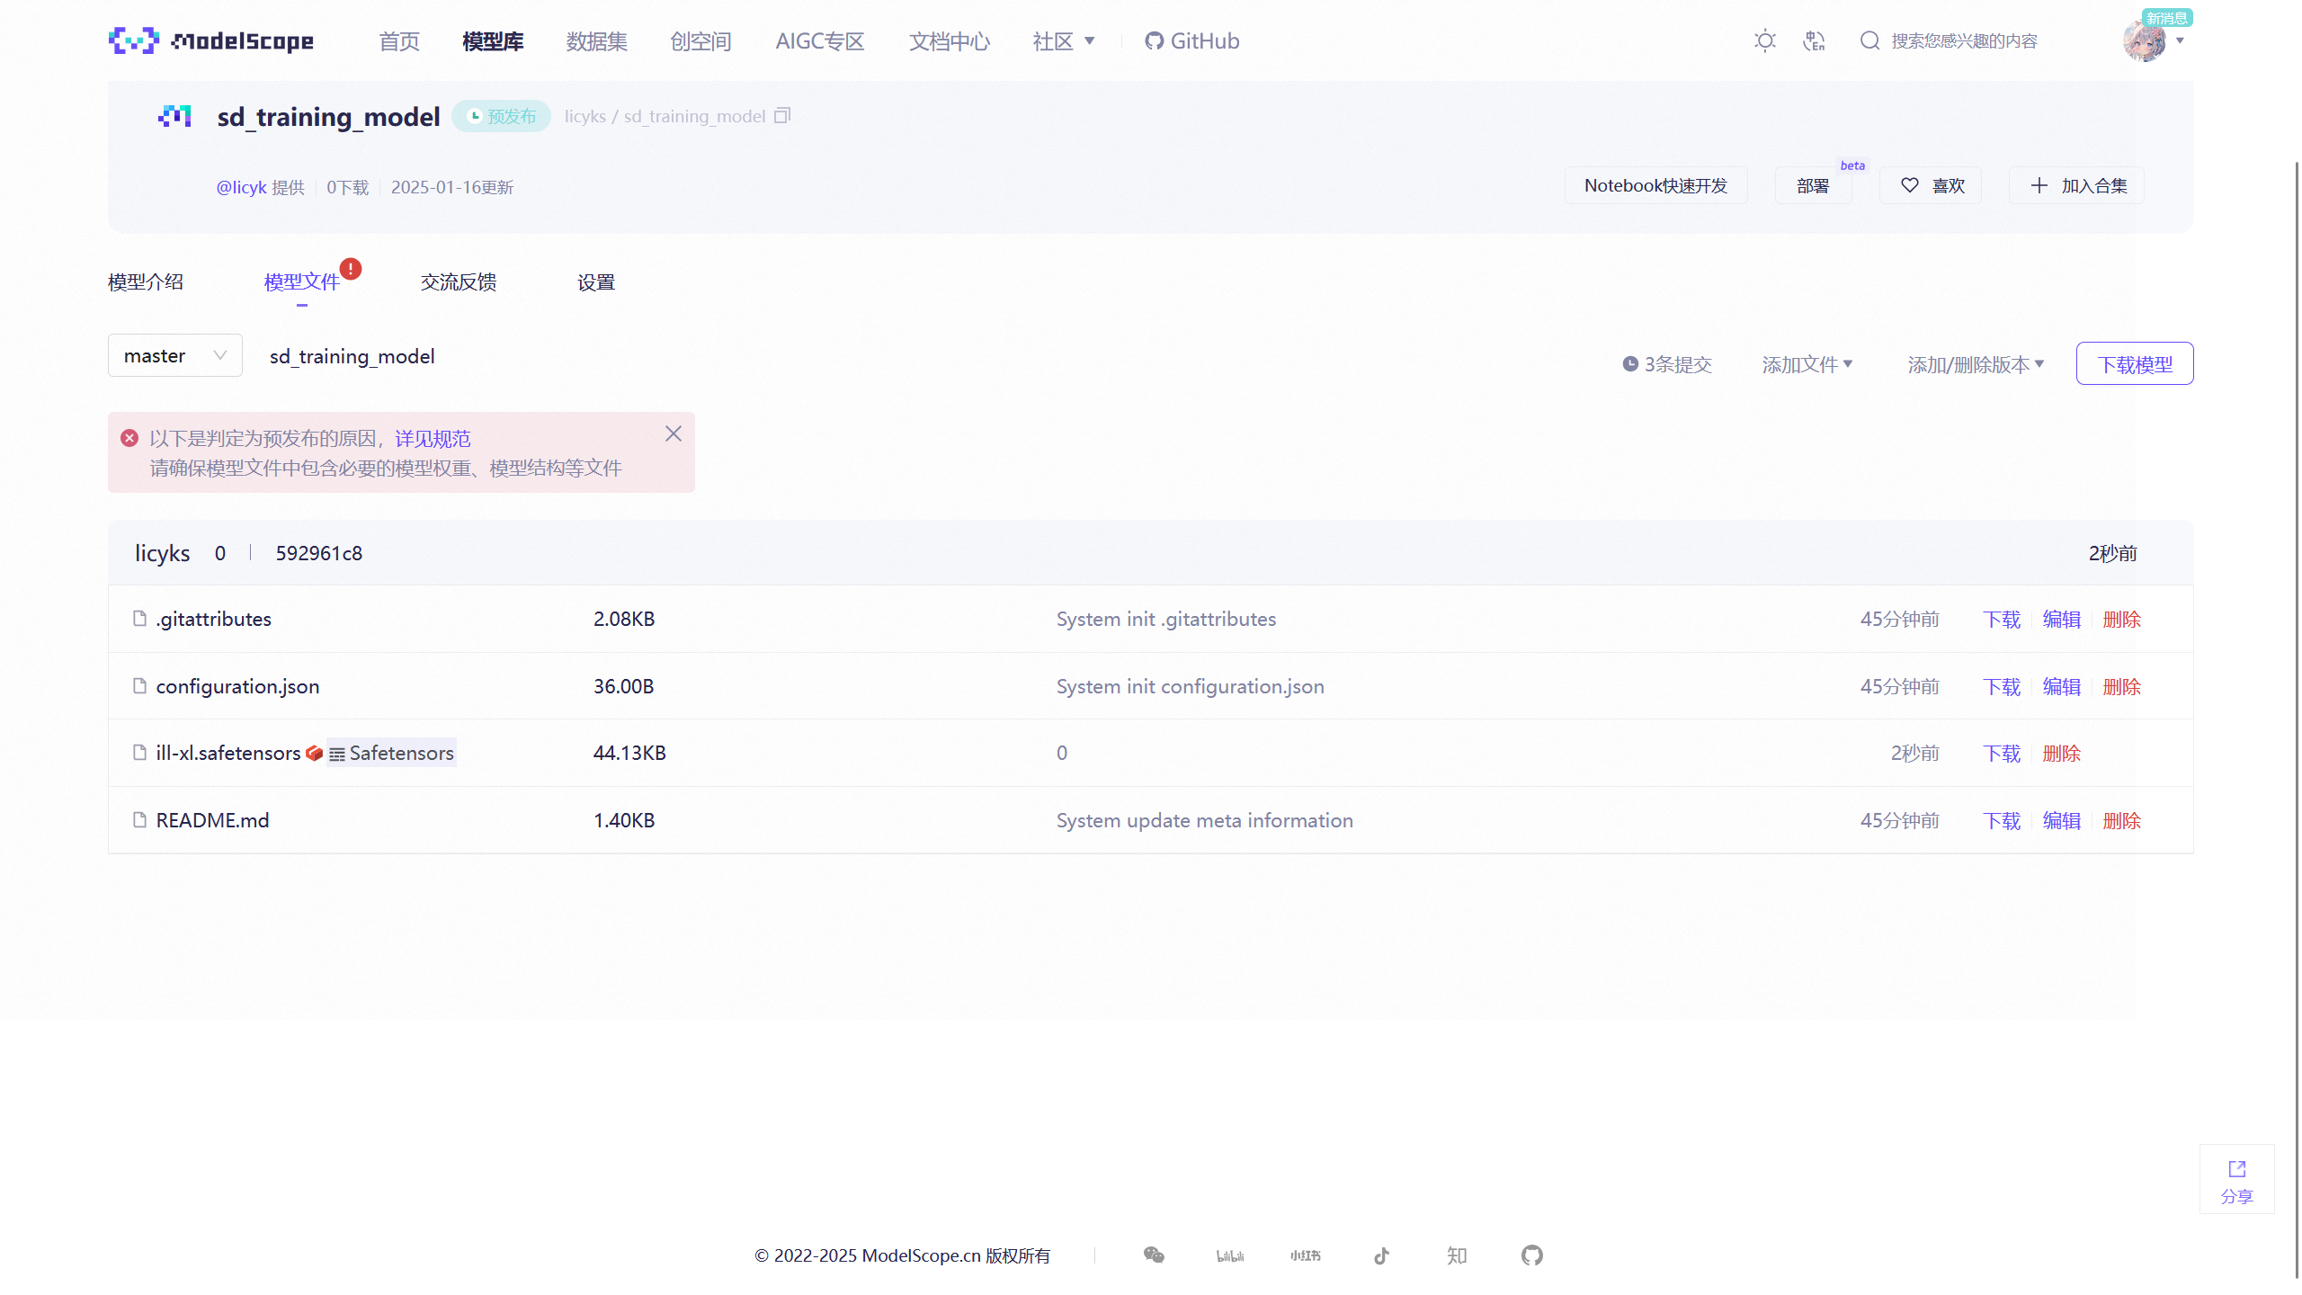Open ModelScope's WeChat icon in footer

click(1154, 1255)
